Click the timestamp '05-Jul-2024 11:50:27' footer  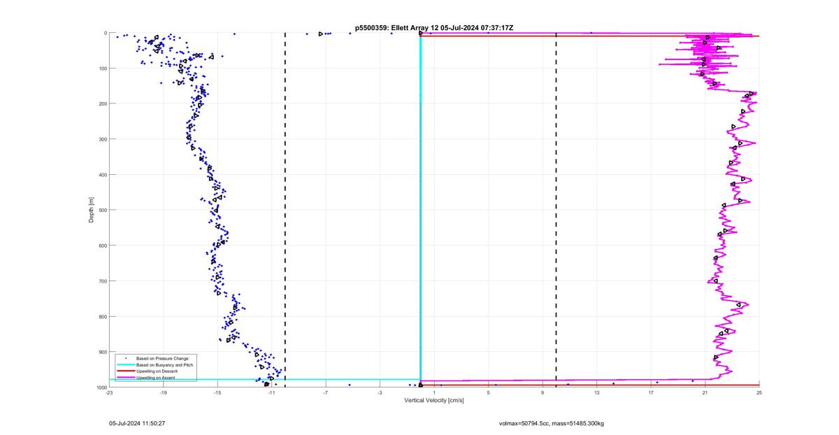137,423
